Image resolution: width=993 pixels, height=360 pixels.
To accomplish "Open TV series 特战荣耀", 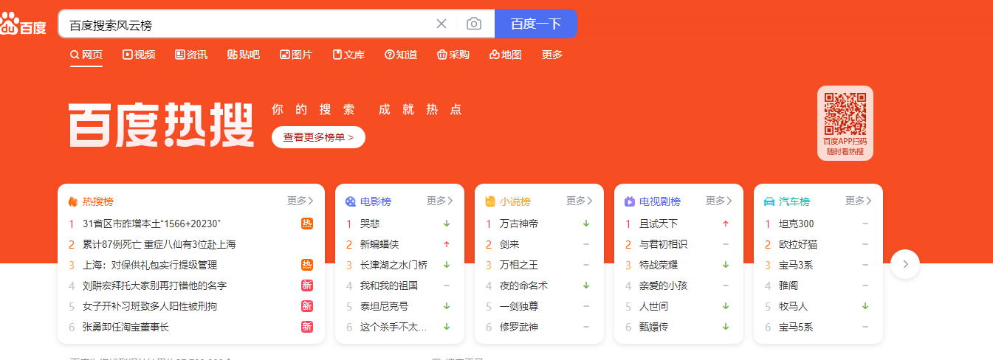I will point(659,265).
